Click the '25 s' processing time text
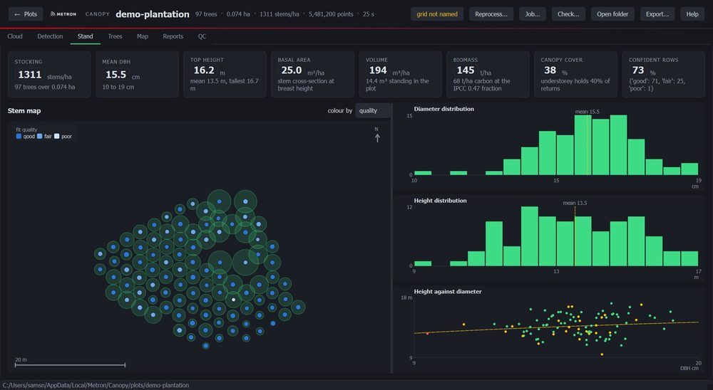713x390 pixels. point(369,14)
